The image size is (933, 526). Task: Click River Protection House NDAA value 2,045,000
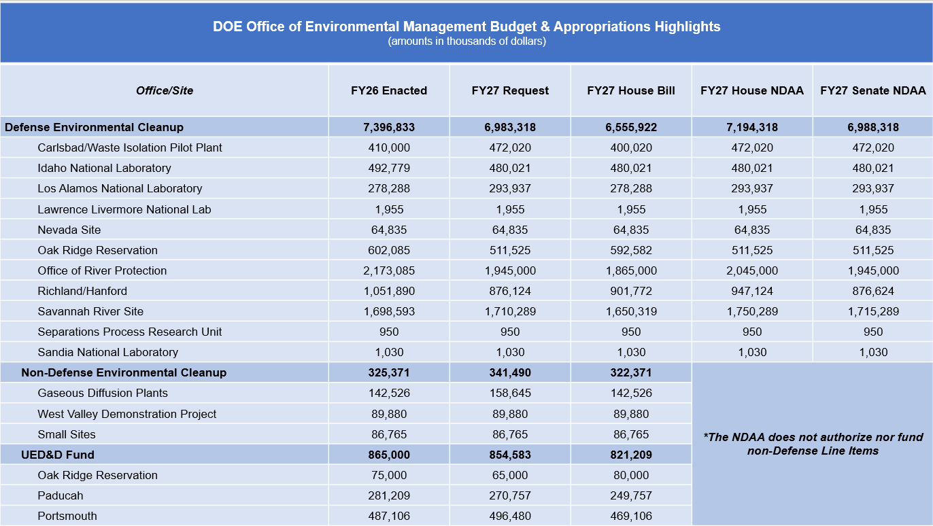pyautogui.click(x=752, y=270)
